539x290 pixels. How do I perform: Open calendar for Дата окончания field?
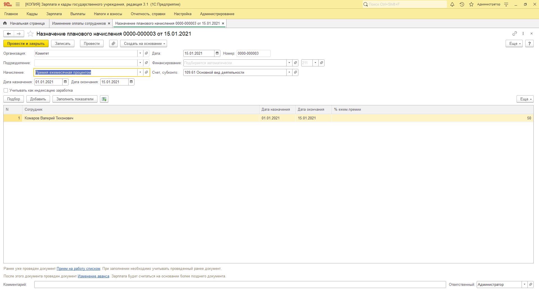click(131, 82)
